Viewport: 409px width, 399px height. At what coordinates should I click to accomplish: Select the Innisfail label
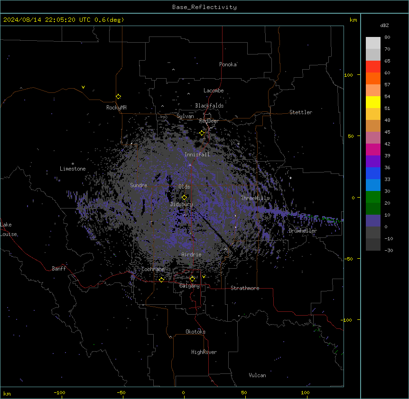pyautogui.click(x=197, y=154)
